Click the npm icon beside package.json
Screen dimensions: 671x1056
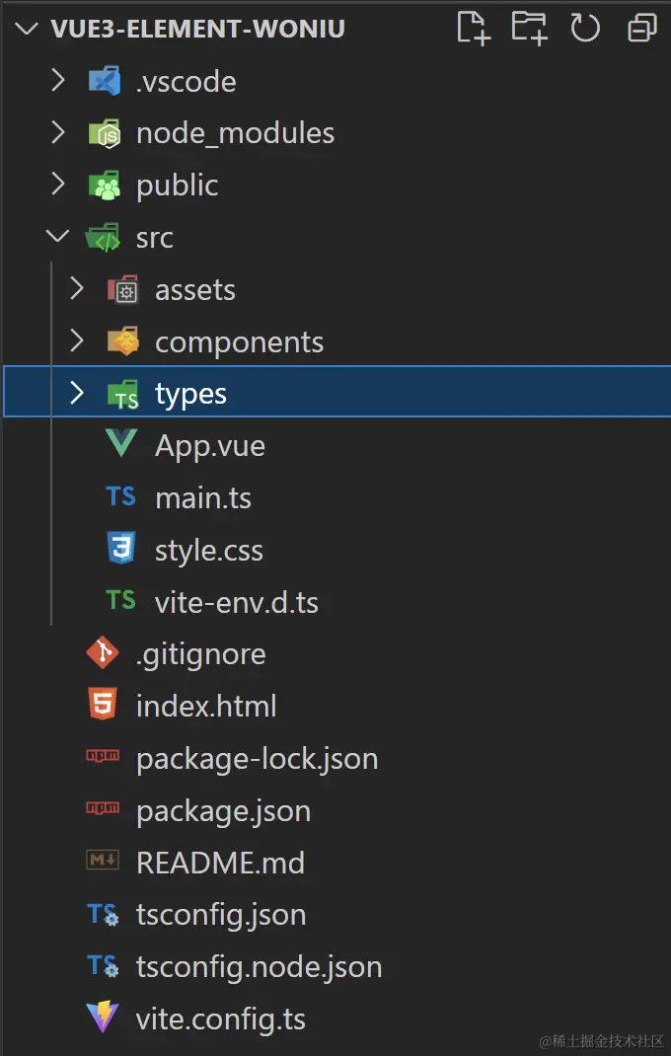coord(103,807)
